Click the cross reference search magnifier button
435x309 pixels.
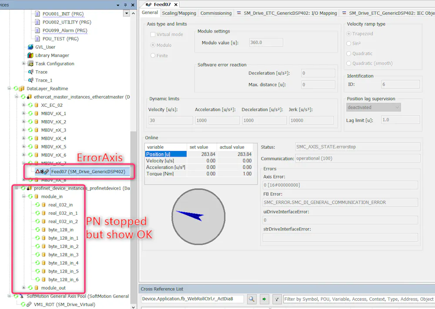(251, 299)
